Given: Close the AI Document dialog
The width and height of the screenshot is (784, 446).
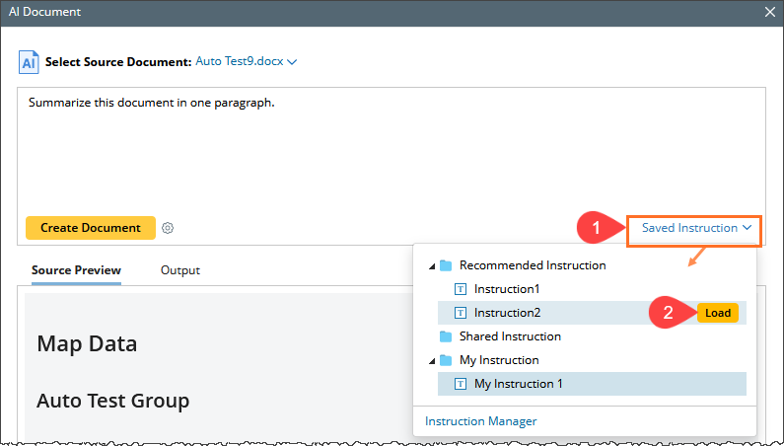Looking at the screenshot, I should tap(770, 13).
